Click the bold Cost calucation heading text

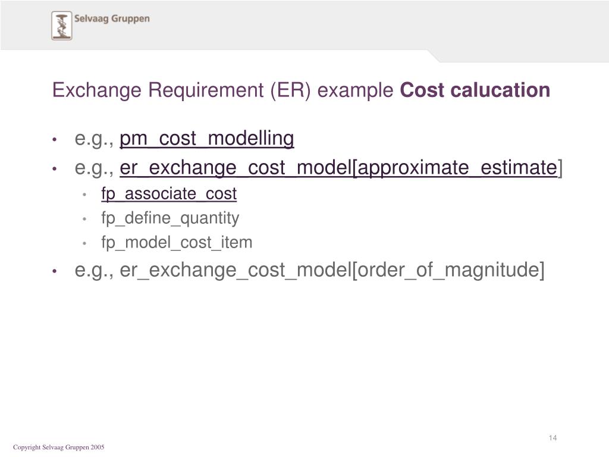click(475, 90)
